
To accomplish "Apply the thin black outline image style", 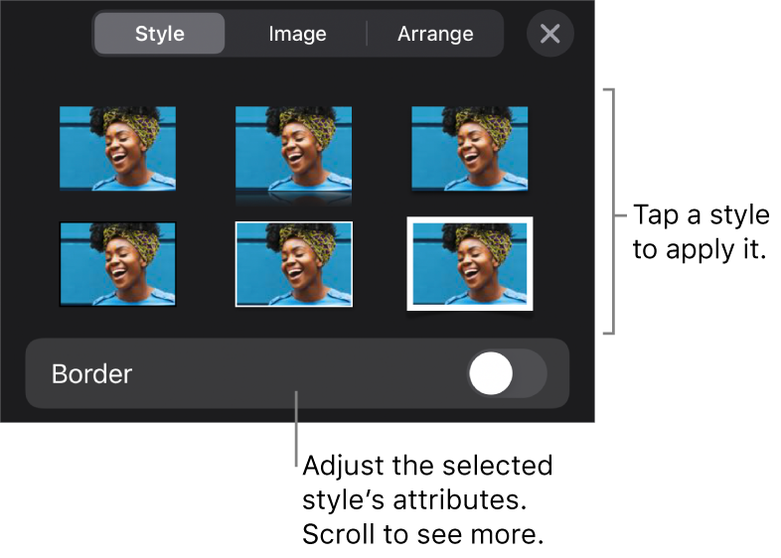I will click(117, 264).
